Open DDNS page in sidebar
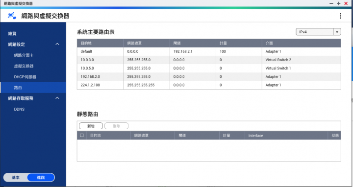353x187 pixels. pyautogui.click(x=19, y=109)
